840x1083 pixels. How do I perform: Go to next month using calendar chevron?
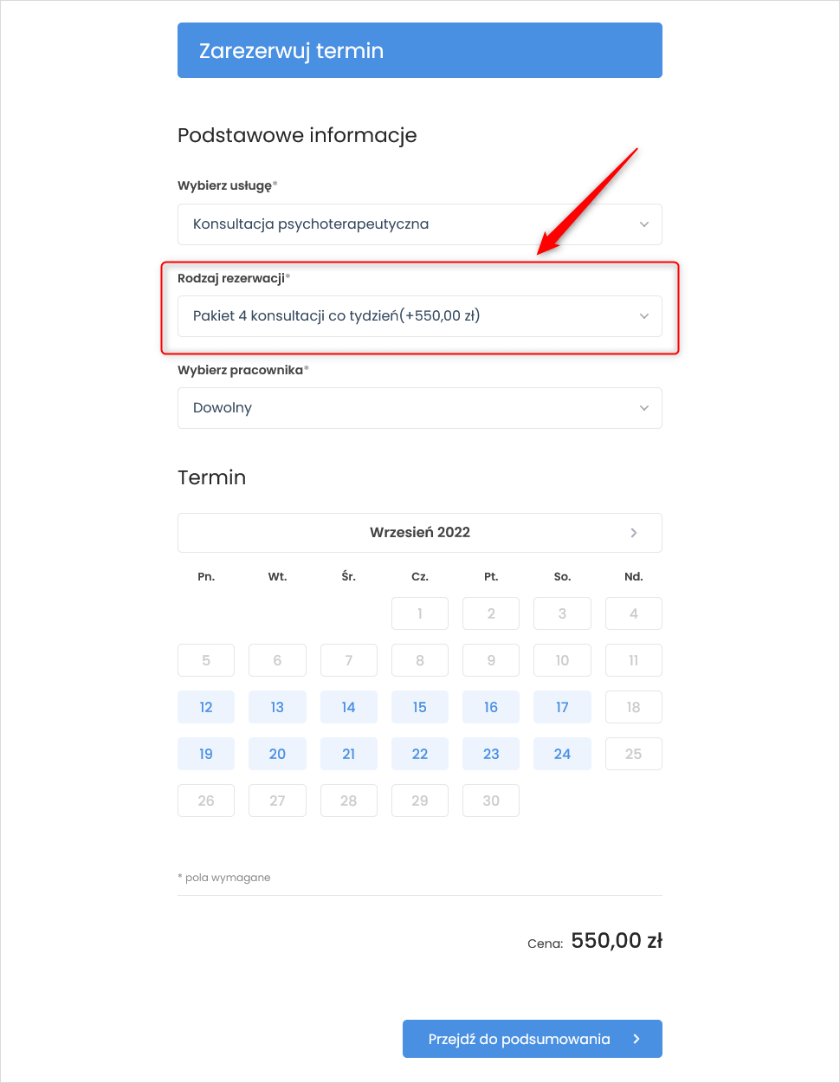coord(634,533)
